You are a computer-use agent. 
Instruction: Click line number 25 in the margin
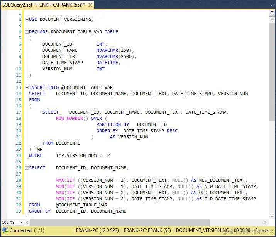pos(19,162)
